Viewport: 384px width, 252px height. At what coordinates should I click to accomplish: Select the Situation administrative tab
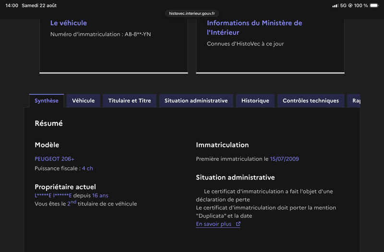click(x=196, y=101)
